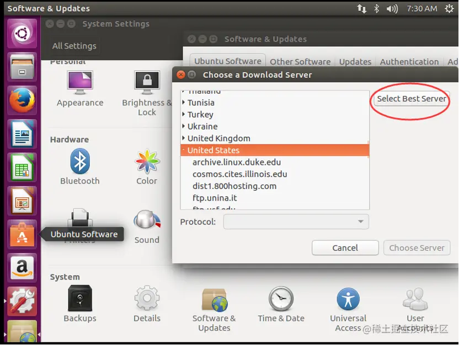Image resolution: width=459 pixels, height=345 pixels.
Task: Expand the Tunisia server list
Action: (x=184, y=103)
